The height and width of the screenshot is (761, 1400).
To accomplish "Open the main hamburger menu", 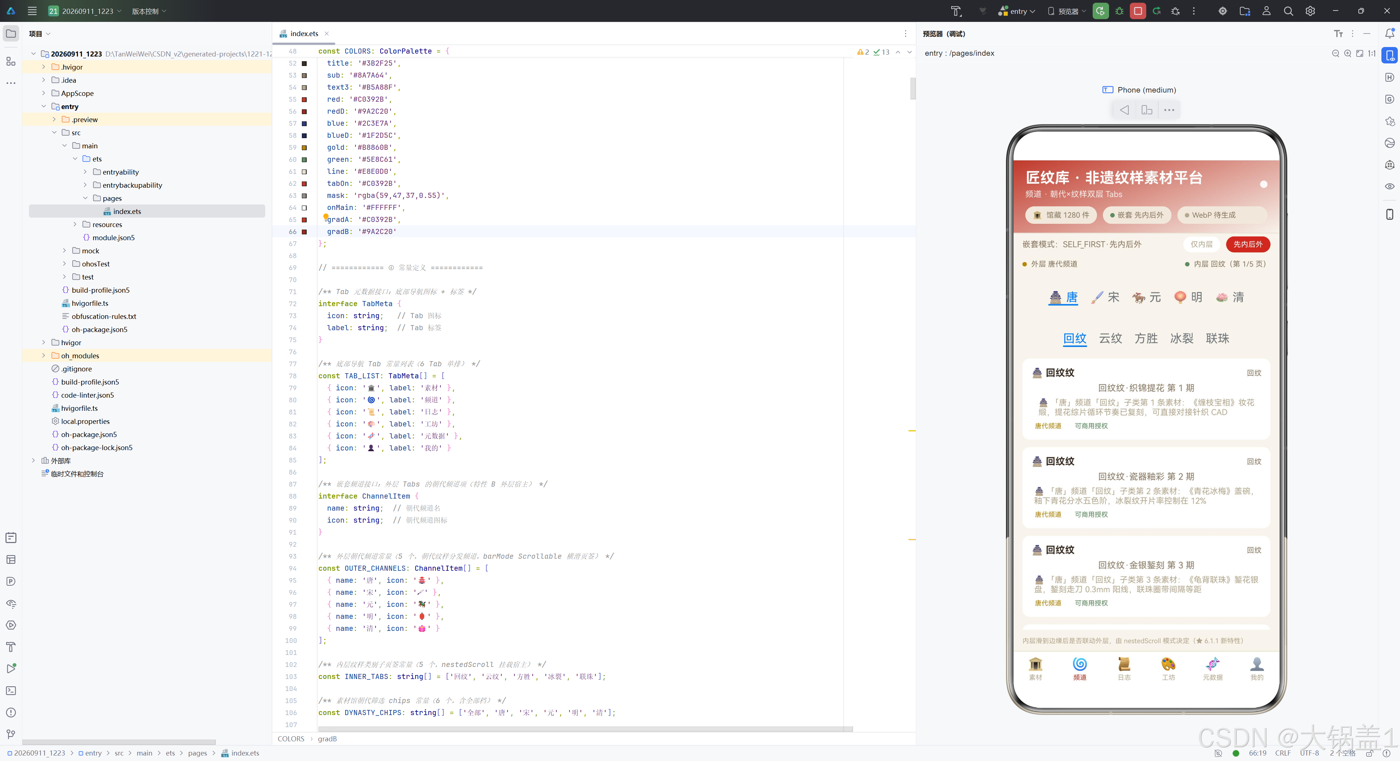I will [32, 11].
